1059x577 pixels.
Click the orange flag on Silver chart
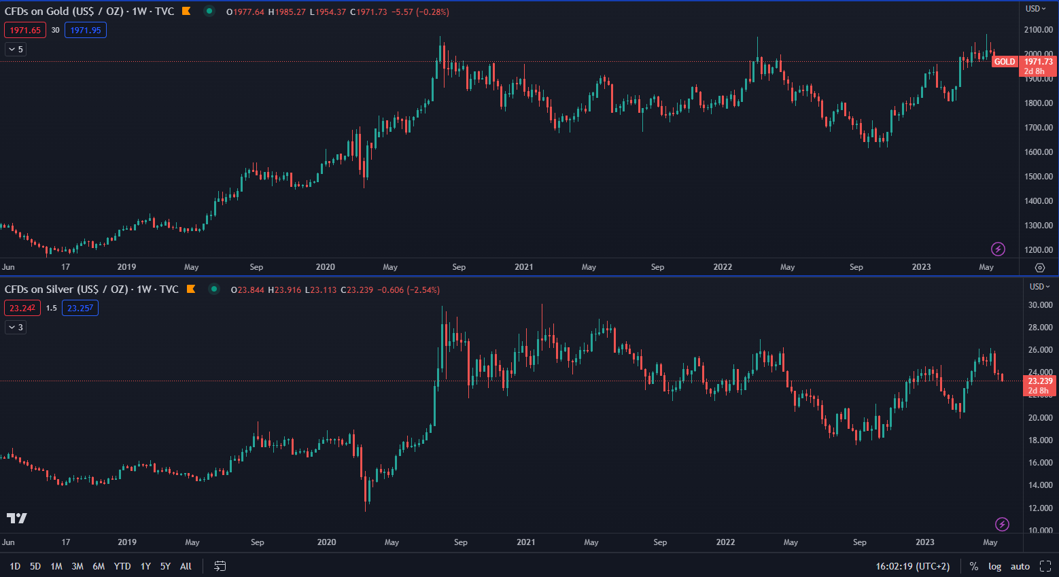pyautogui.click(x=191, y=289)
